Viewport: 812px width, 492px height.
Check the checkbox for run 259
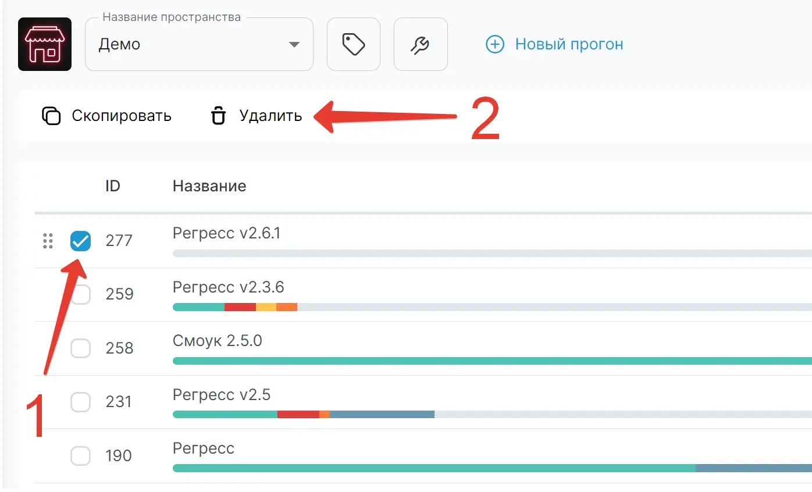pos(80,294)
